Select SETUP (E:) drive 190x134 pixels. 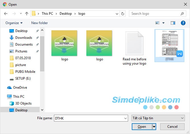pos(23,78)
